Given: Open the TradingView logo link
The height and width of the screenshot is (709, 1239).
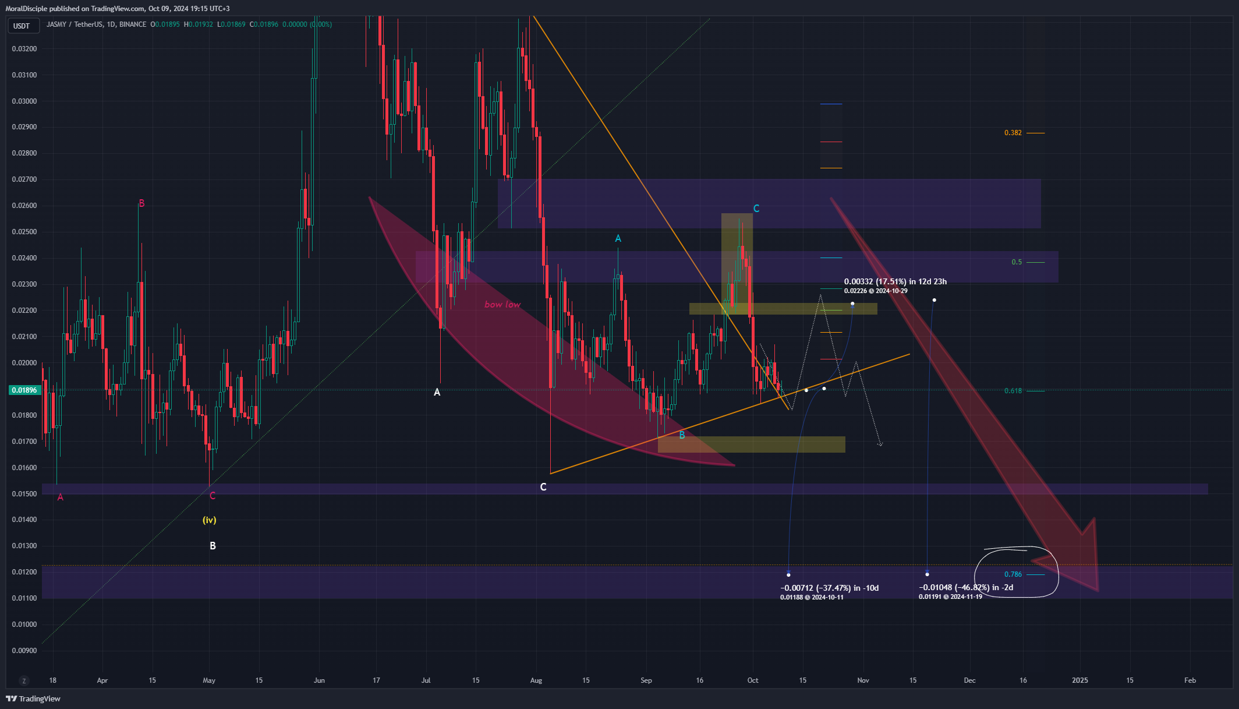Looking at the screenshot, I should click(33, 699).
